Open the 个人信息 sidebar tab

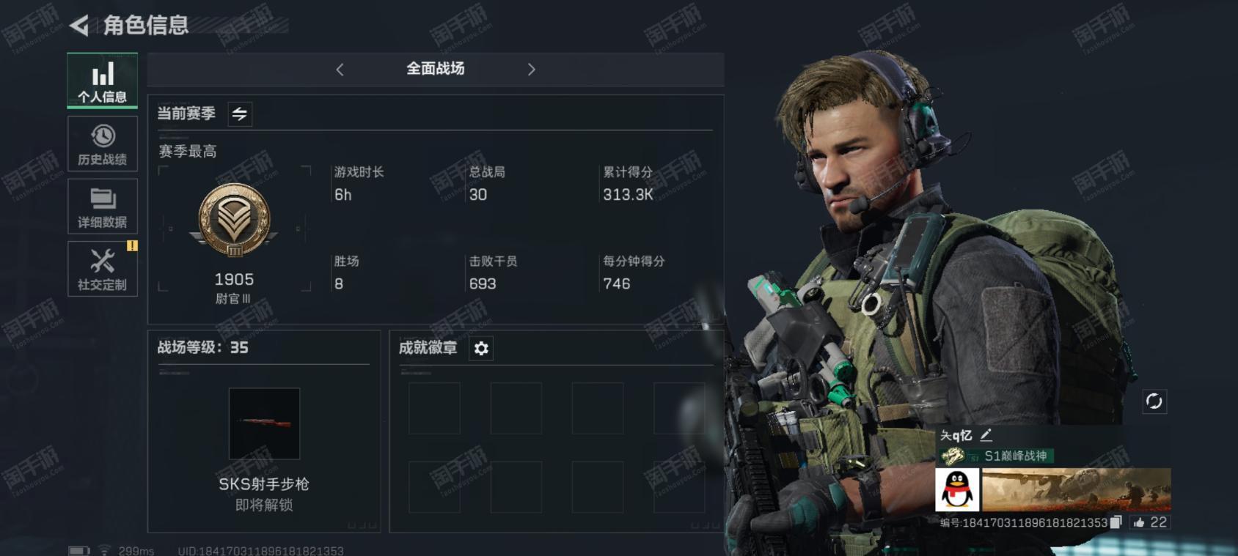pyautogui.click(x=102, y=81)
